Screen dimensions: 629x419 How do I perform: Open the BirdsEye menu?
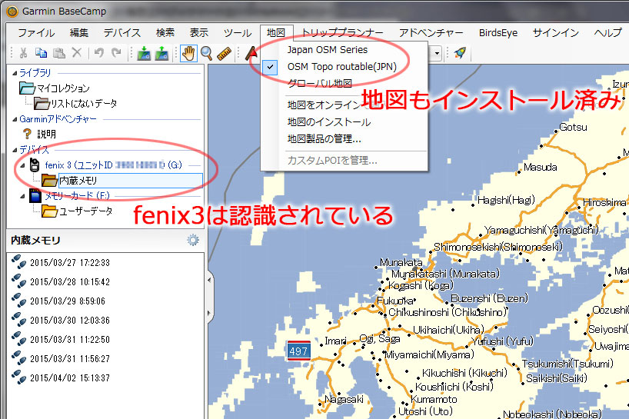click(498, 33)
